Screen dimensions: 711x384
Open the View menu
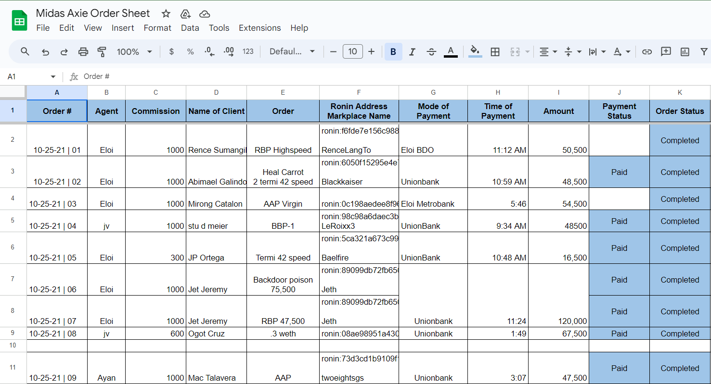[93, 28]
